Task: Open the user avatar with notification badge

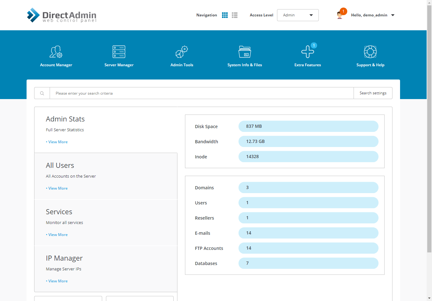Action: 340,15
